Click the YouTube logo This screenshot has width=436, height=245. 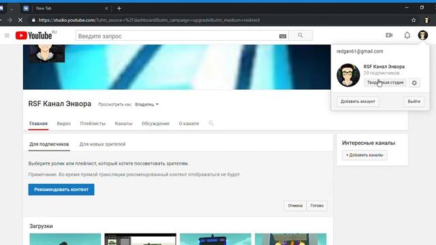point(33,35)
